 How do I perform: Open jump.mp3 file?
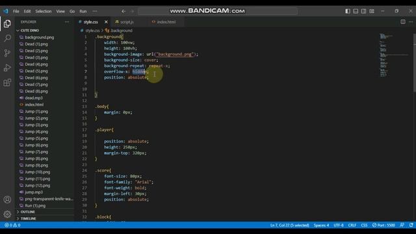click(34, 192)
